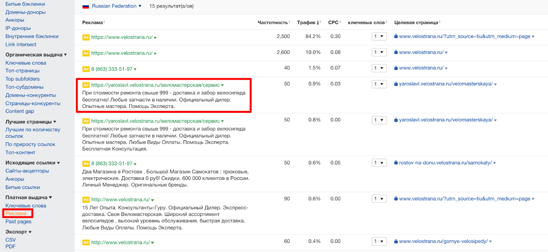Open keywords dropdown in the 90 frequency row
This screenshot has width=548, height=252.
pos(379,199)
